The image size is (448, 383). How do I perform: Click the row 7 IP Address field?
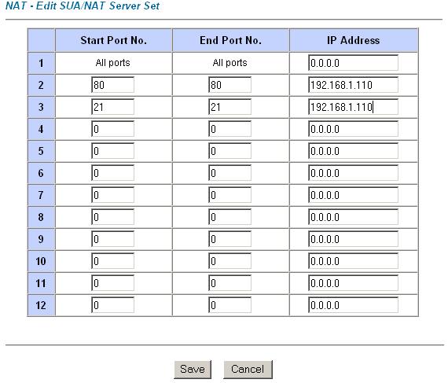[x=353, y=195]
